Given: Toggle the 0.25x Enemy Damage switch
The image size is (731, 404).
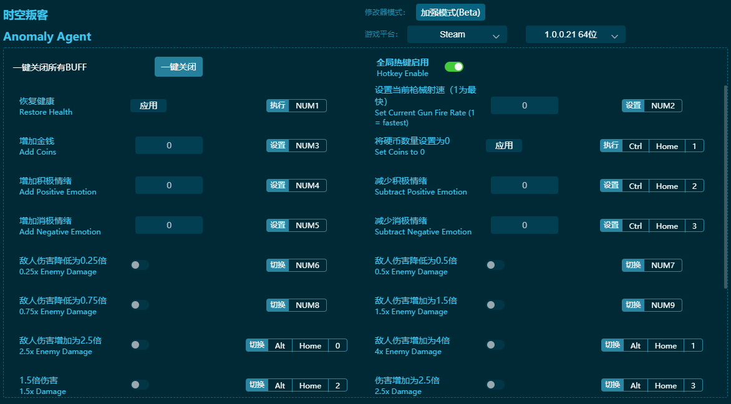Looking at the screenshot, I should tap(140, 265).
